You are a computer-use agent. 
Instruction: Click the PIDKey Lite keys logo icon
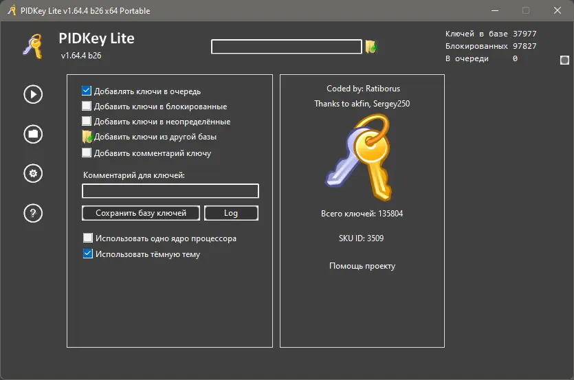click(33, 46)
